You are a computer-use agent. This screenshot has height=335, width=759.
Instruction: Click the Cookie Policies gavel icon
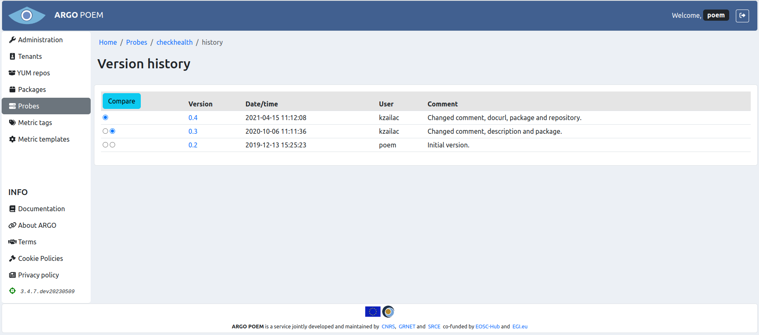[12, 258]
